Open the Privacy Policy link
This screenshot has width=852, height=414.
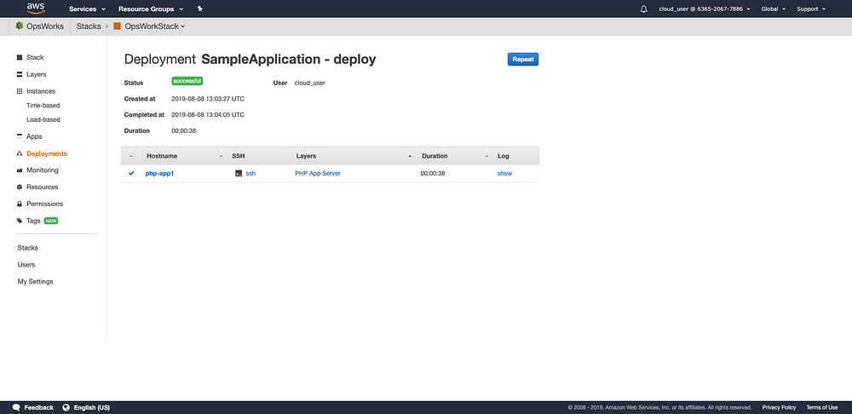(x=779, y=407)
